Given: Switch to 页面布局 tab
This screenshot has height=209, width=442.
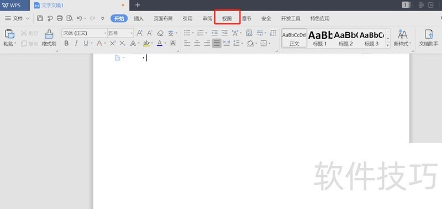Looking at the screenshot, I should [x=163, y=19].
